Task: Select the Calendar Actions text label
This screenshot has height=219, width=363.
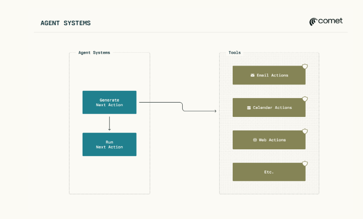Action: pos(272,108)
